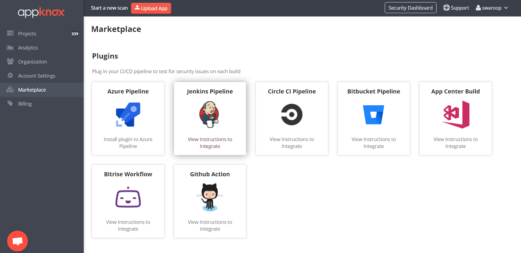This screenshot has height=253, width=521.
Task: Click the Marketplace page heading
Action: click(x=116, y=29)
